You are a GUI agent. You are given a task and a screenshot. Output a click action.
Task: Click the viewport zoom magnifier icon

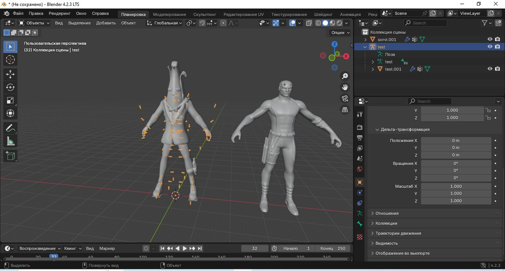tap(345, 76)
